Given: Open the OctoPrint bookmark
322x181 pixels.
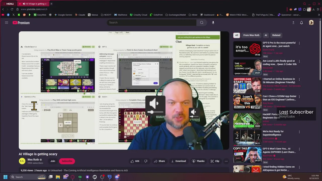Looking at the screenshot, I should coord(156,15).
